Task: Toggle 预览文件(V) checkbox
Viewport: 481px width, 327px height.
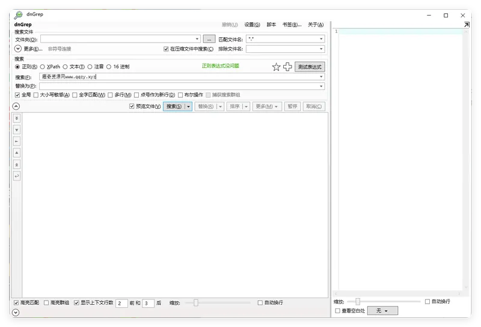Action: tap(132, 106)
